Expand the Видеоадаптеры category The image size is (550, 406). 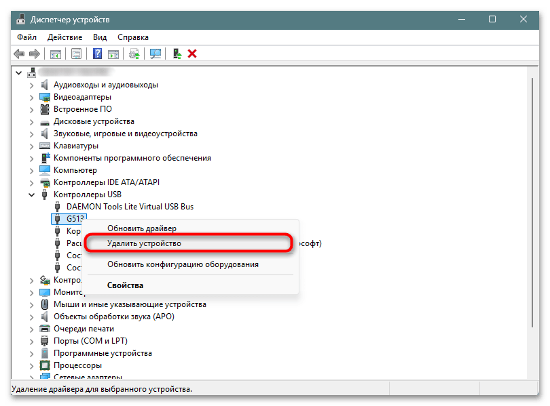pos(31,98)
